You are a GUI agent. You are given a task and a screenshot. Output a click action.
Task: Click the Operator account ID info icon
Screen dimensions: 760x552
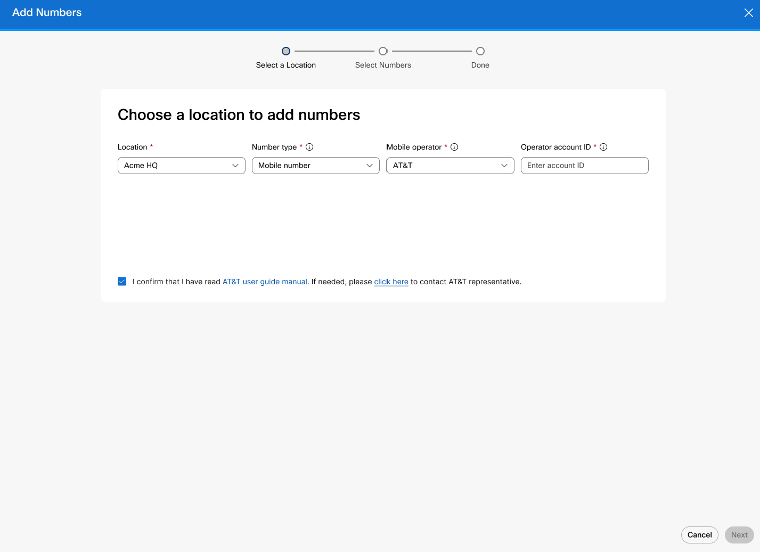pyautogui.click(x=604, y=147)
